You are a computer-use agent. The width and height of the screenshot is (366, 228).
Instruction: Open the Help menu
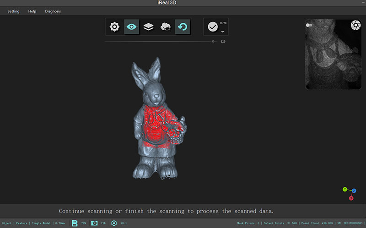click(x=32, y=11)
